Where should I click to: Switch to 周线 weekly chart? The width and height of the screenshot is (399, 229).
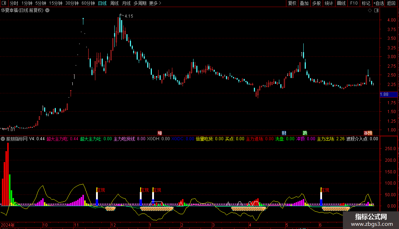click(114, 3)
